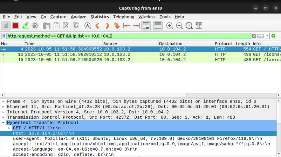Open the find packet magnifier icon

click(88, 26)
